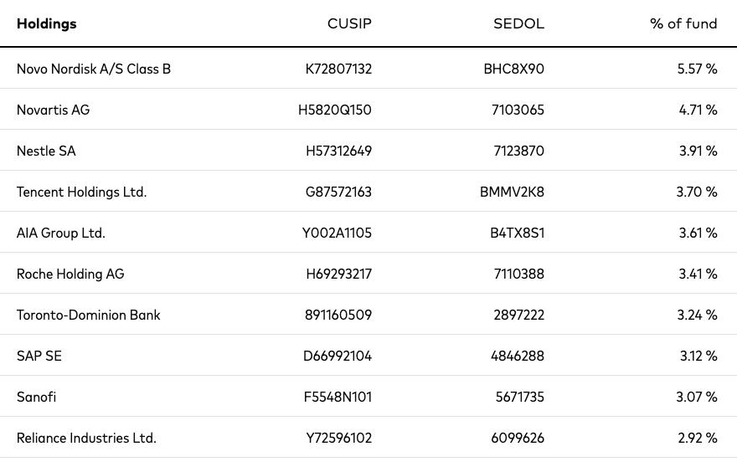Click the CUSIP value K72807132
The image size is (737, 467).
pos(338,69)
